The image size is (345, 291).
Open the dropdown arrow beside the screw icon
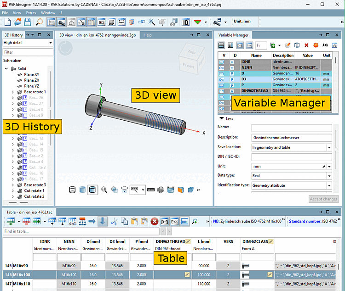[x=225, y=22]
